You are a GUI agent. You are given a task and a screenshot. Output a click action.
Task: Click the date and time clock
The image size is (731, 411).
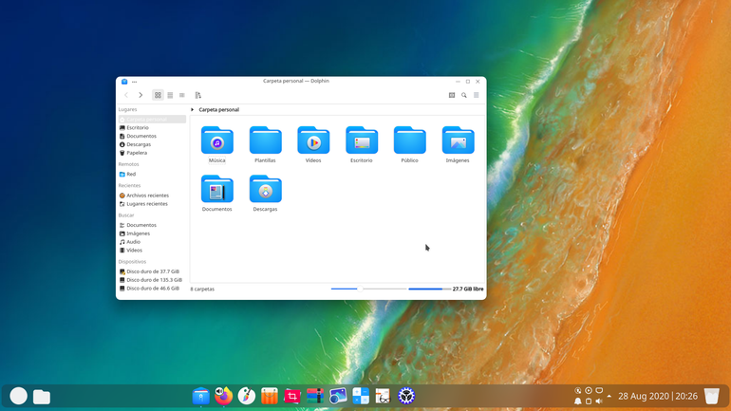(658, 396)
